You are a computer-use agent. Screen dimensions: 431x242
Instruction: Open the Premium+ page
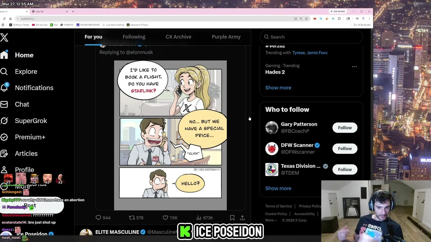[x=23, y=137]
